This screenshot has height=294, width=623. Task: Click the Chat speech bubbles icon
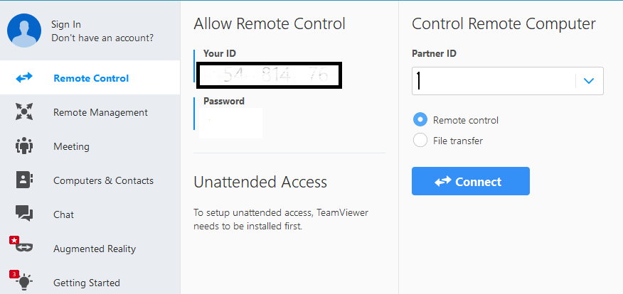pyautogui.click(x=24, y=214)
